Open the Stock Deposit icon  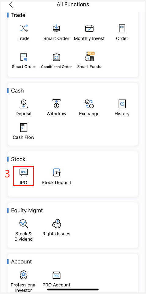click(57, 172)
